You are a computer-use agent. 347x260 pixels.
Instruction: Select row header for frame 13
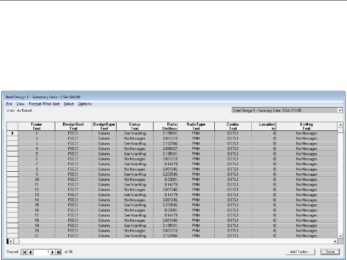pyautogui.click(x=12, y=195)
